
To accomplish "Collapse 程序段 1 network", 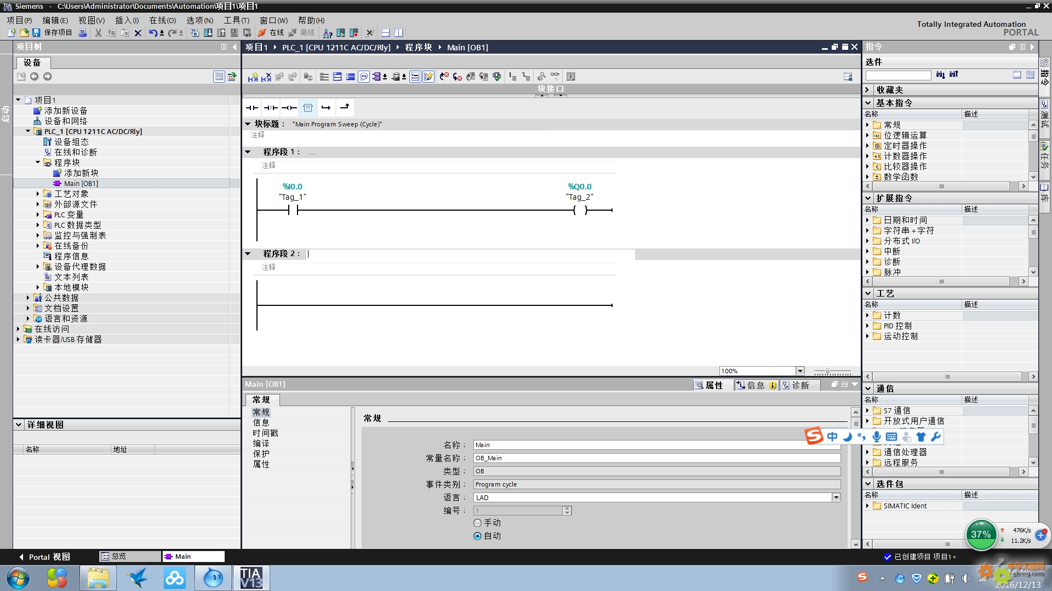I will point(248,152).
